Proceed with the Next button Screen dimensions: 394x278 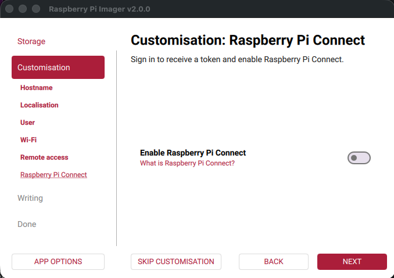pos(352,262)
